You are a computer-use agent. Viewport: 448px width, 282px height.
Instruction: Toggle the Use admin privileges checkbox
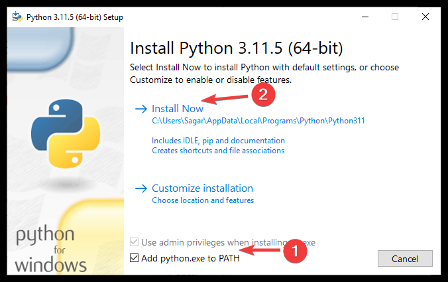coord(135,242)
